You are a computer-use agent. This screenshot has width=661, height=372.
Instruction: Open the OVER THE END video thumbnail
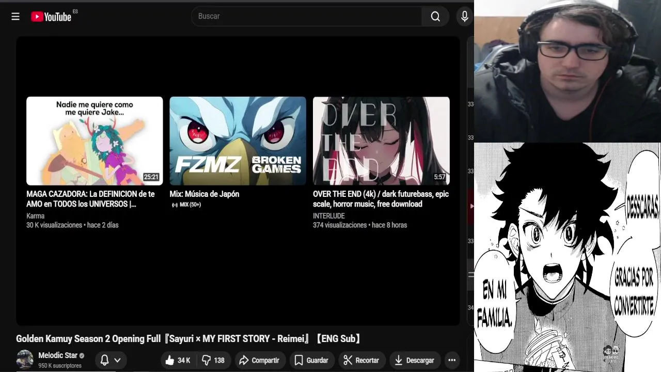click(381, 141)
